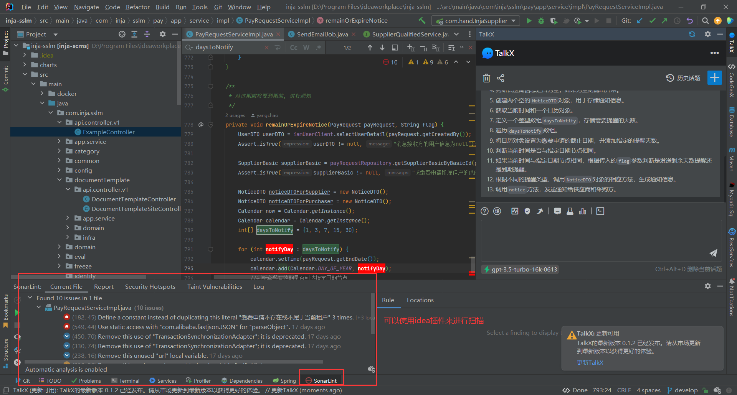
Task: Click the Build Project hammer icon
Action: 422,21
